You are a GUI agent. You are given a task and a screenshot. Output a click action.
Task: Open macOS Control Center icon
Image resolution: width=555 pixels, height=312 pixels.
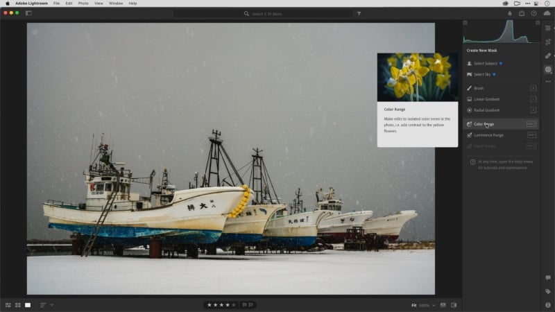[536, 3]
